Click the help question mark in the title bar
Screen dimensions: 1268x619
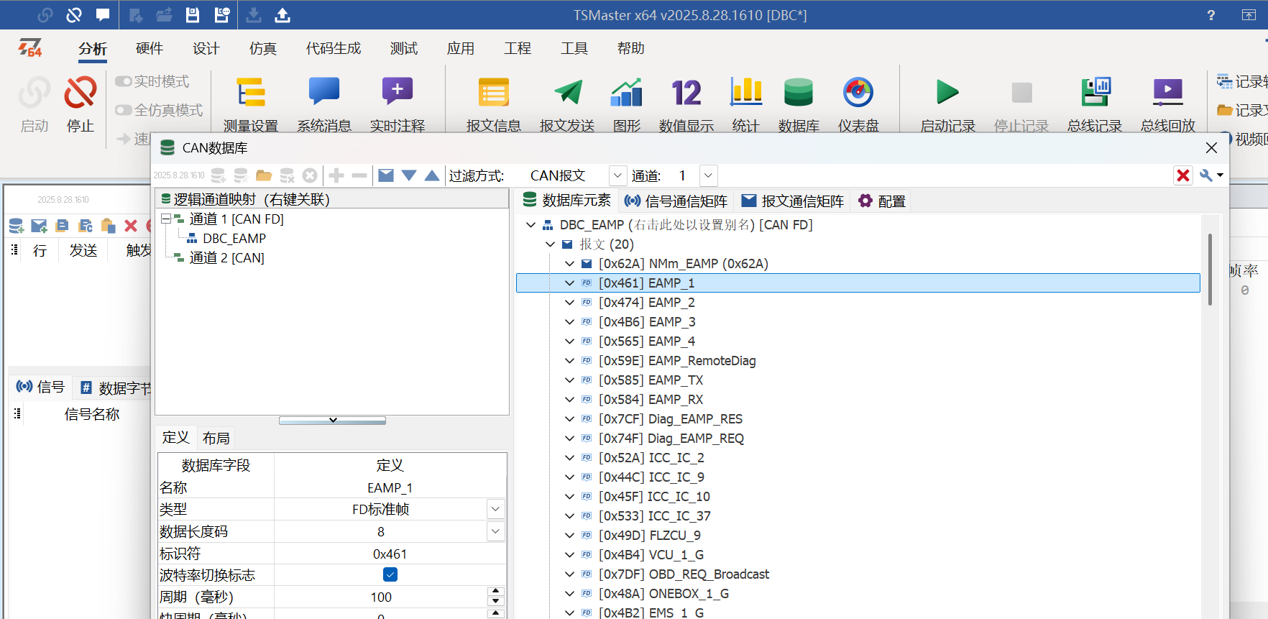coord(1211,15)
